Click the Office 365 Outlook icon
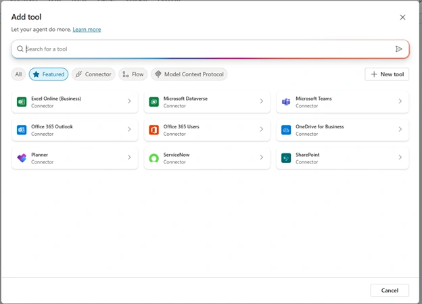The width and height of the screenshot is (422, 304). click(x=22, y=130)
